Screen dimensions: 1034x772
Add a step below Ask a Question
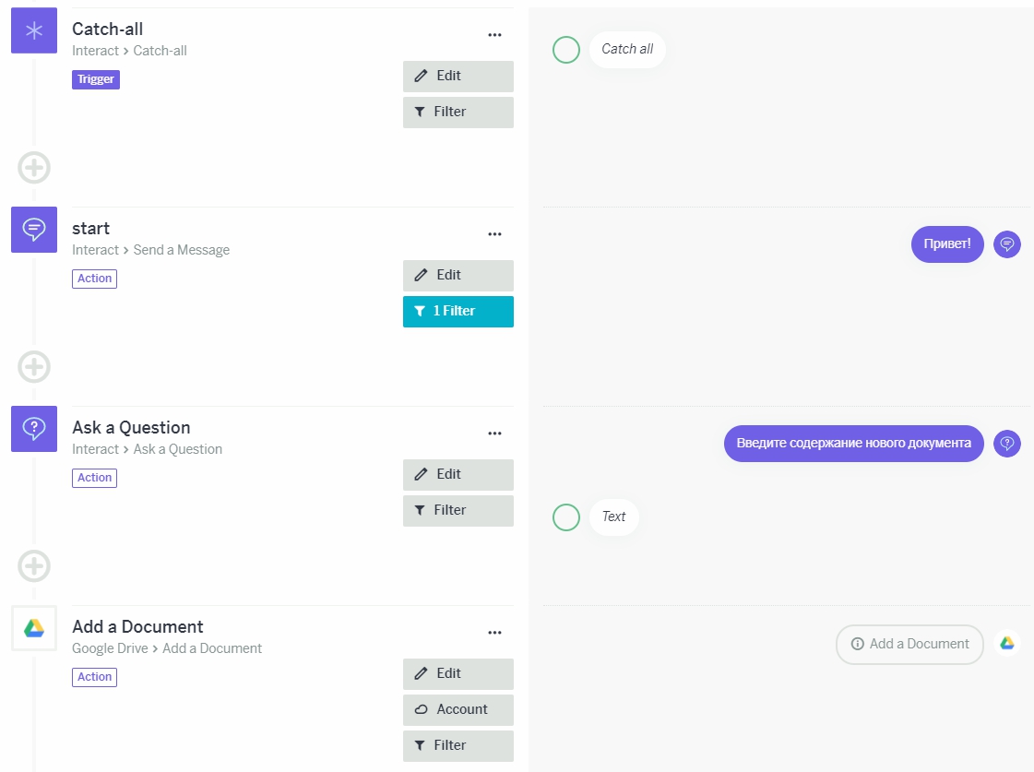[x=33, y=565]
